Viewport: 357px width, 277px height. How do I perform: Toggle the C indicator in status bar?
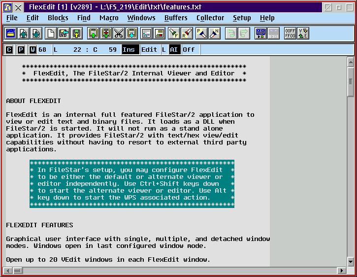pos(9,49)
